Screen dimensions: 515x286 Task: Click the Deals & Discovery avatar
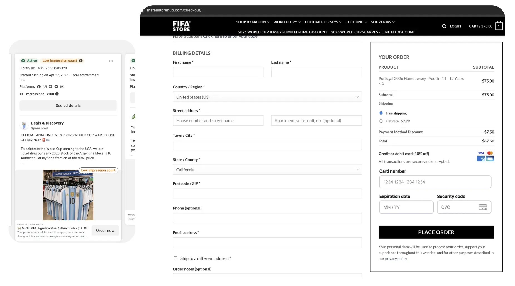click(x=24, y=125)
